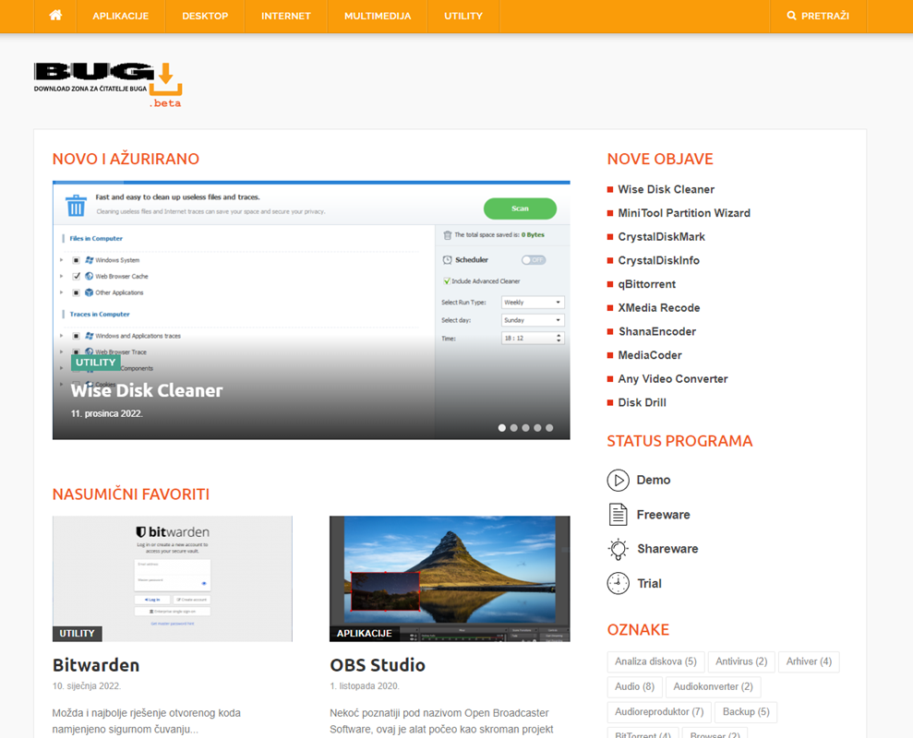The image size is (913, 738).
Task: Click the STATUS PROGRAMA heading
Action: click(x=680, y=441)
